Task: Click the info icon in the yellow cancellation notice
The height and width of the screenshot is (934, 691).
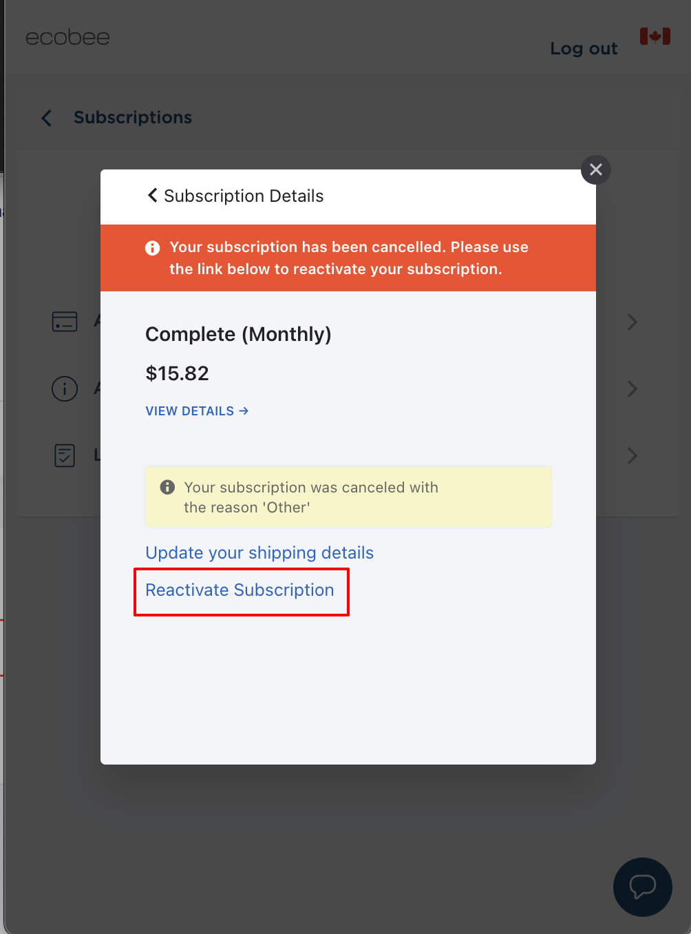Action: pos(167,487)
